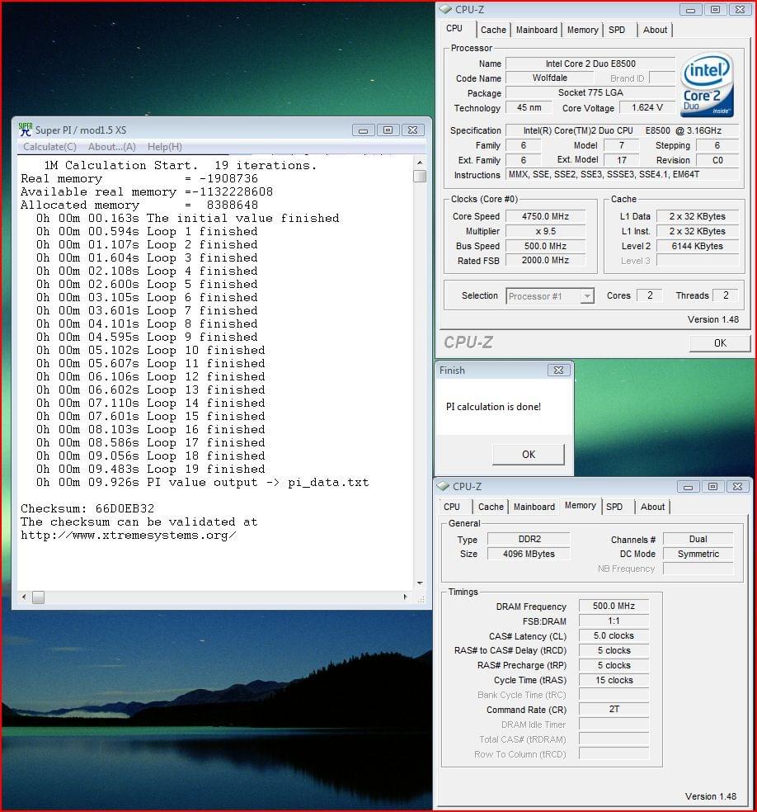Click the Super PI vertical scrollbar down arrow
757x812 pixels.
click(420, 583)
